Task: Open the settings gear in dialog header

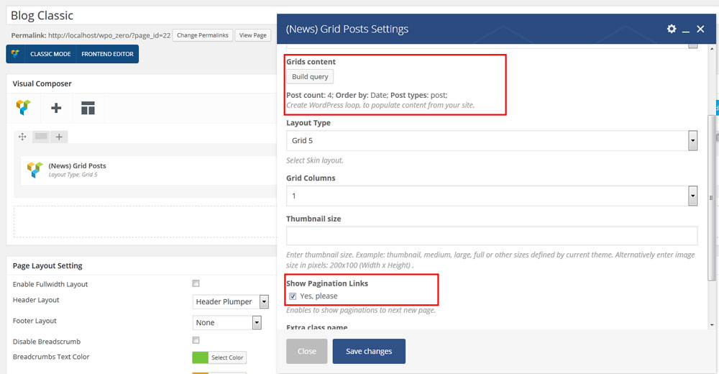Action: 671,29
